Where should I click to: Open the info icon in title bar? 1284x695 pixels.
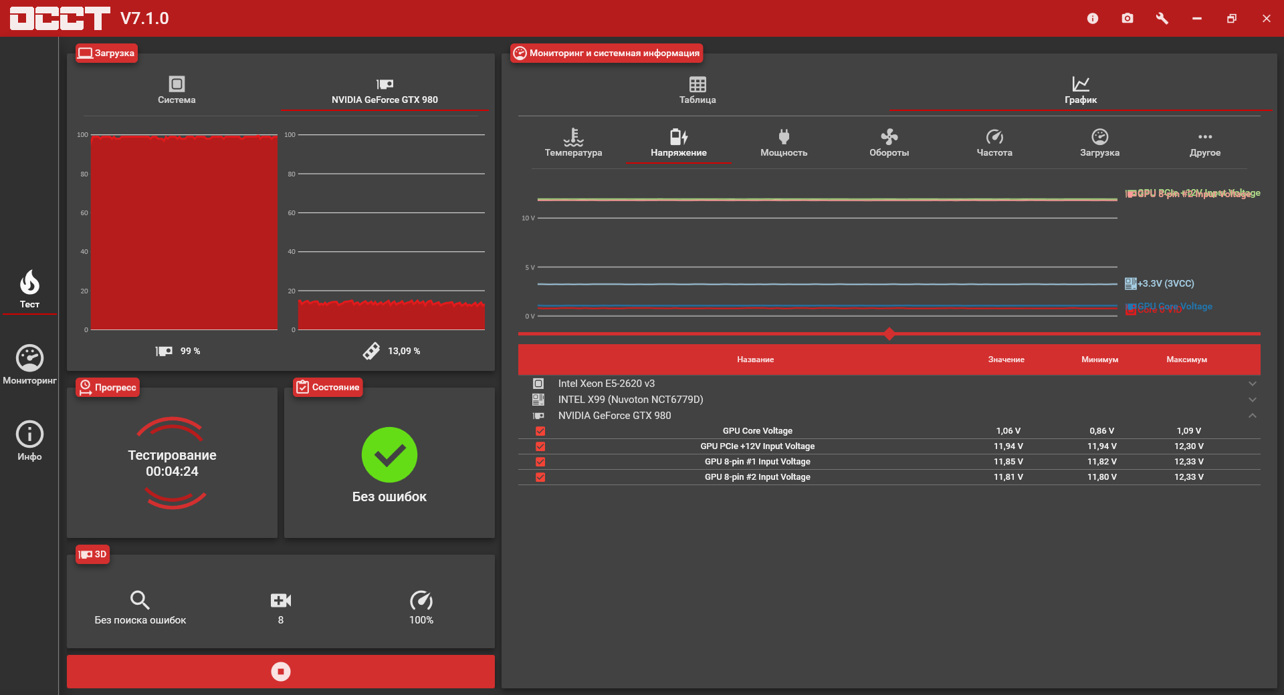click(x=1093, y=19)
